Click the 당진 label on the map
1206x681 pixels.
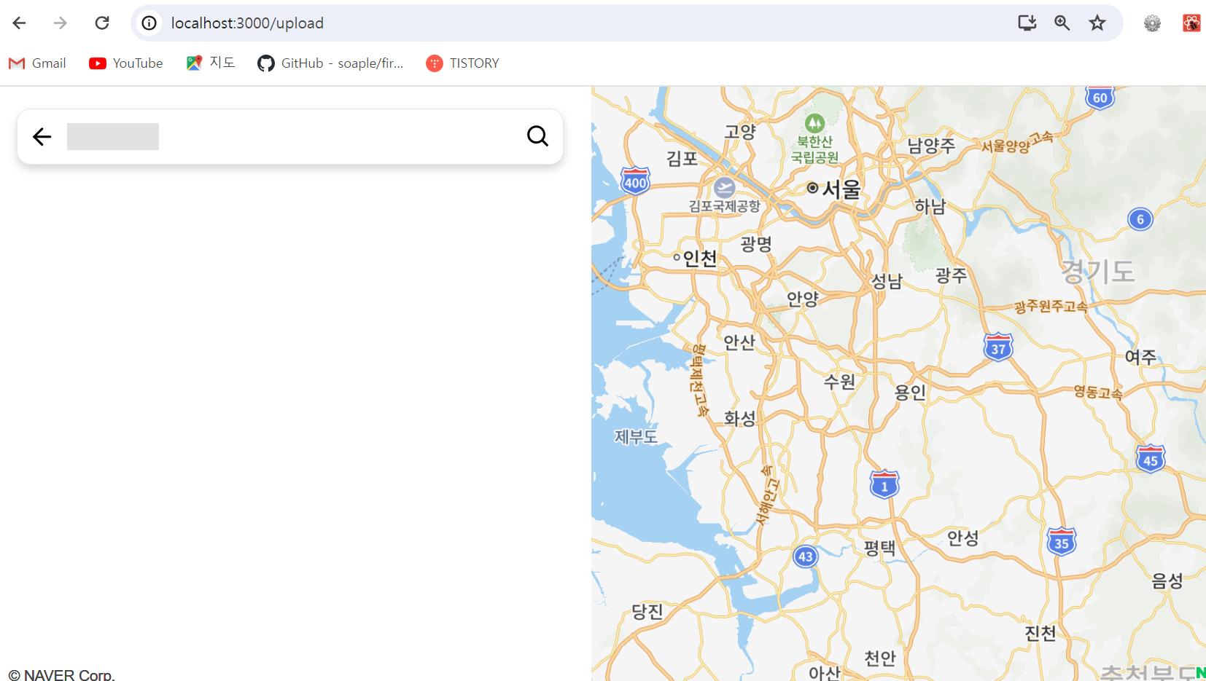tap(647, 612)
